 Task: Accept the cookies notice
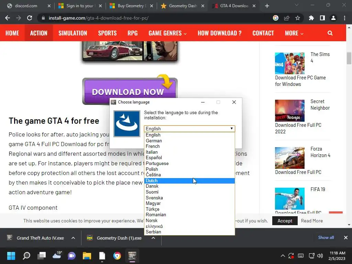[x=285, y=221]
